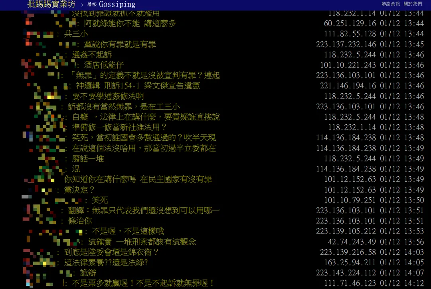Viewport: 431px width, 289px height.
Task: Open the 聯絡資訊 link in header
Action: tap(391, 4)
